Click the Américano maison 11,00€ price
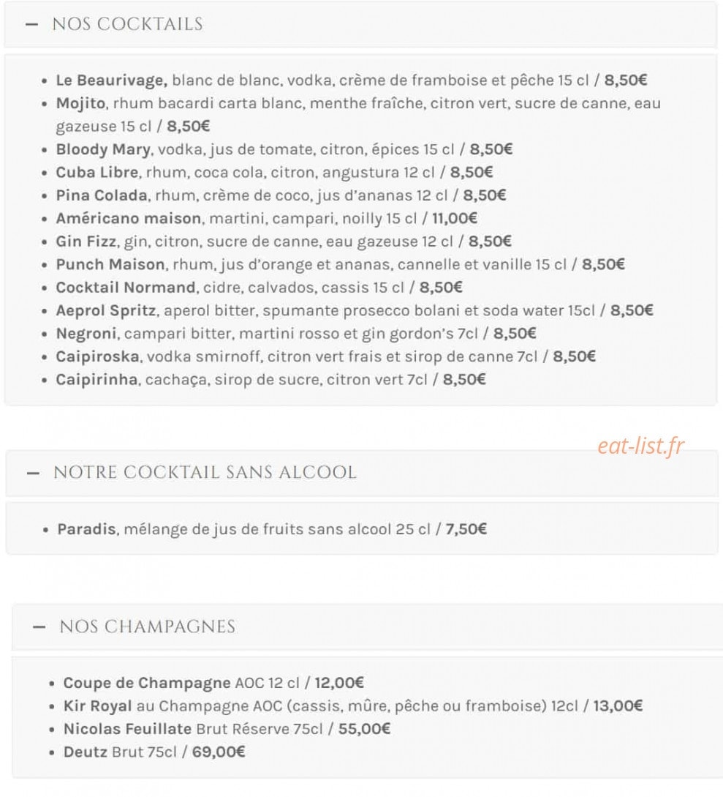The height and width of the screenshot is (797, 723). (455, 219)
